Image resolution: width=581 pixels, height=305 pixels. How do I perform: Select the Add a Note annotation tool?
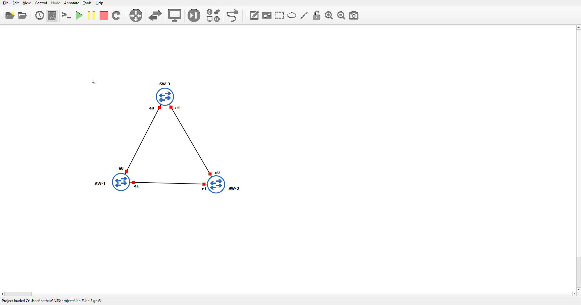pyautogui.click(x=254, y=15)
